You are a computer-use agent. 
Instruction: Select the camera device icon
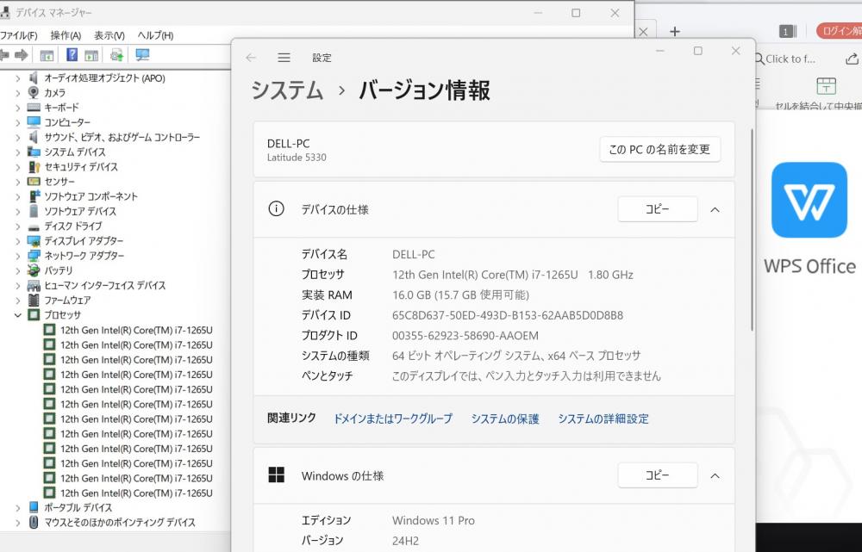click(x=34, y=92)
